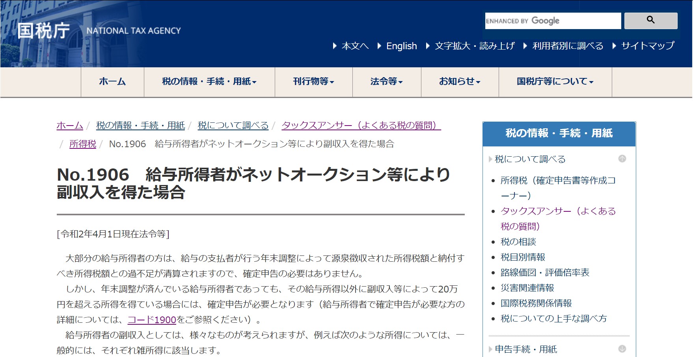Click the 利用者別に調べる header link
The width and height of the screenshot is (693, 357).
point(568,46)
